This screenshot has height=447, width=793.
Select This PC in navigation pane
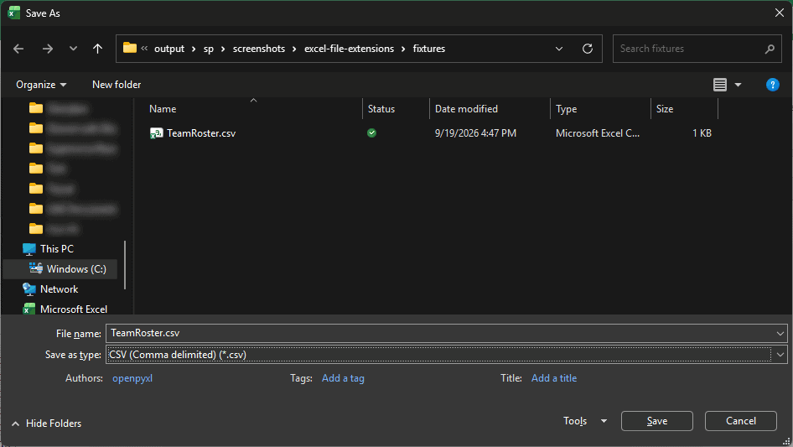pyautogui.click(x=57, y=248)
